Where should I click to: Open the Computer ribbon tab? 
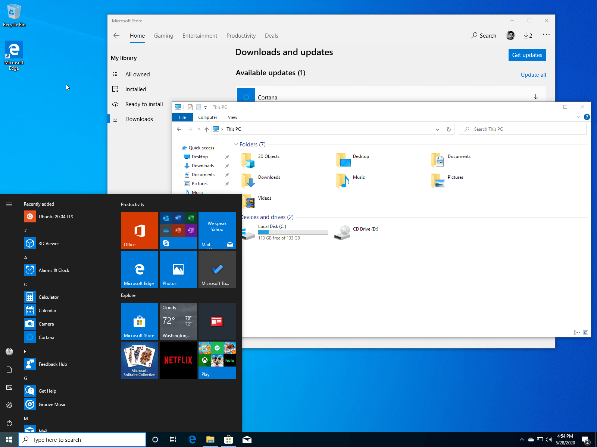coord(207,117)
